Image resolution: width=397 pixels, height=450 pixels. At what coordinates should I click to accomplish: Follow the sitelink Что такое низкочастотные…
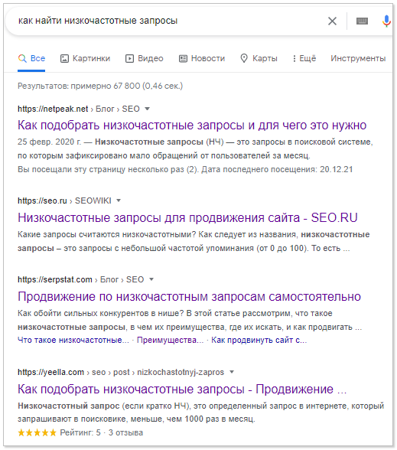point(73,340)
